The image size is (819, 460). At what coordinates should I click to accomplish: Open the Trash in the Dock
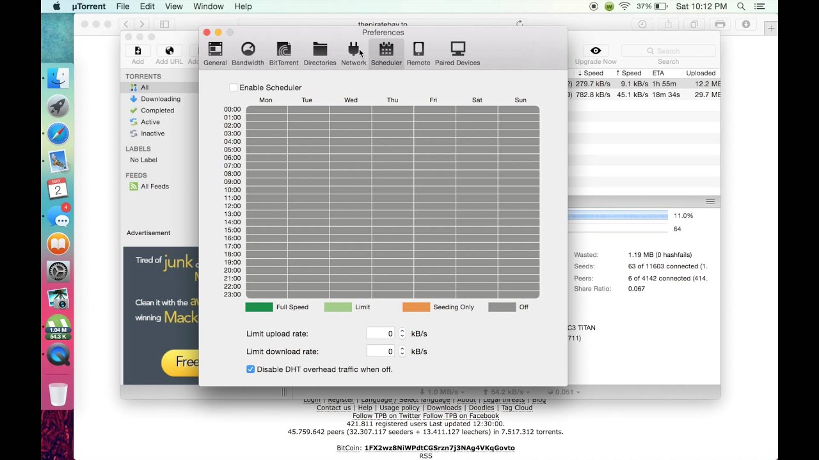point(58,394)
